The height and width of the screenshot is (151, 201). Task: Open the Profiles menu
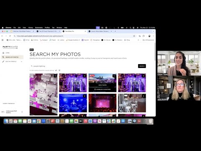(x=47, y=28)
